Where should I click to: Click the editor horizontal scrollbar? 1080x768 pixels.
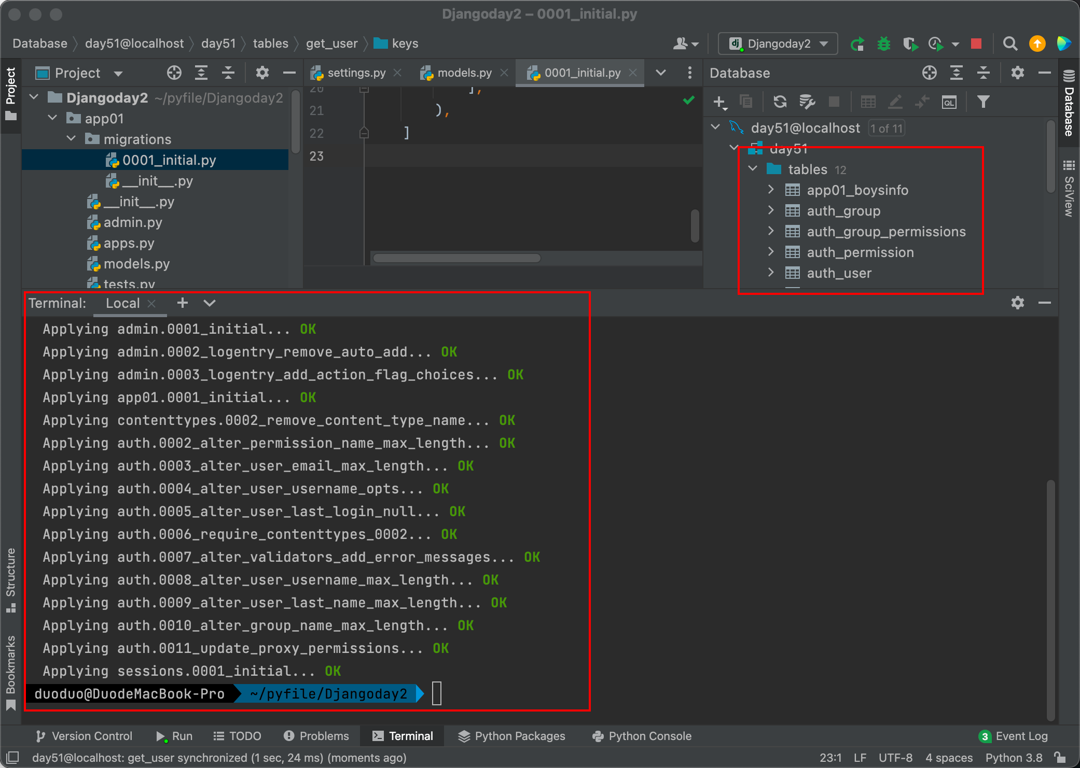point(456,258)
